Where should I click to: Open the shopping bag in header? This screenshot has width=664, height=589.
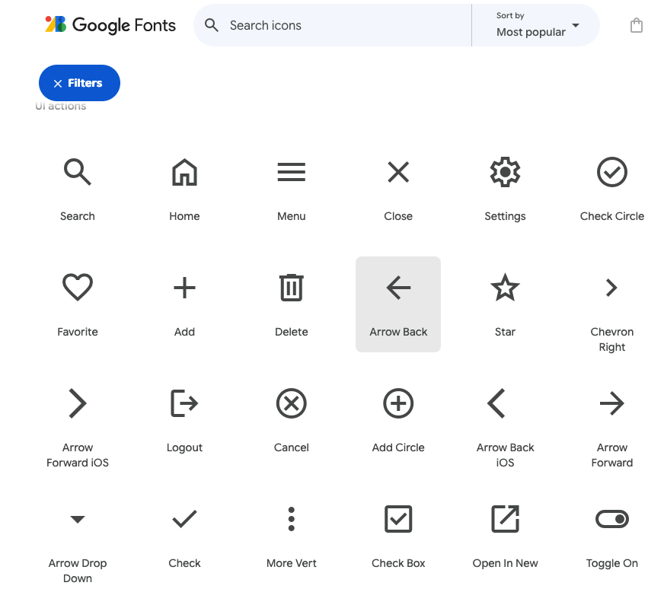pos(637,25)
